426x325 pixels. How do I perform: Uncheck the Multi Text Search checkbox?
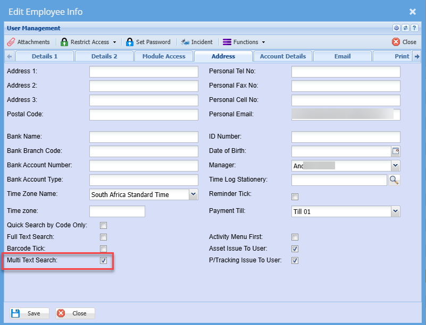pyautogui.click(x=104, y=261)
